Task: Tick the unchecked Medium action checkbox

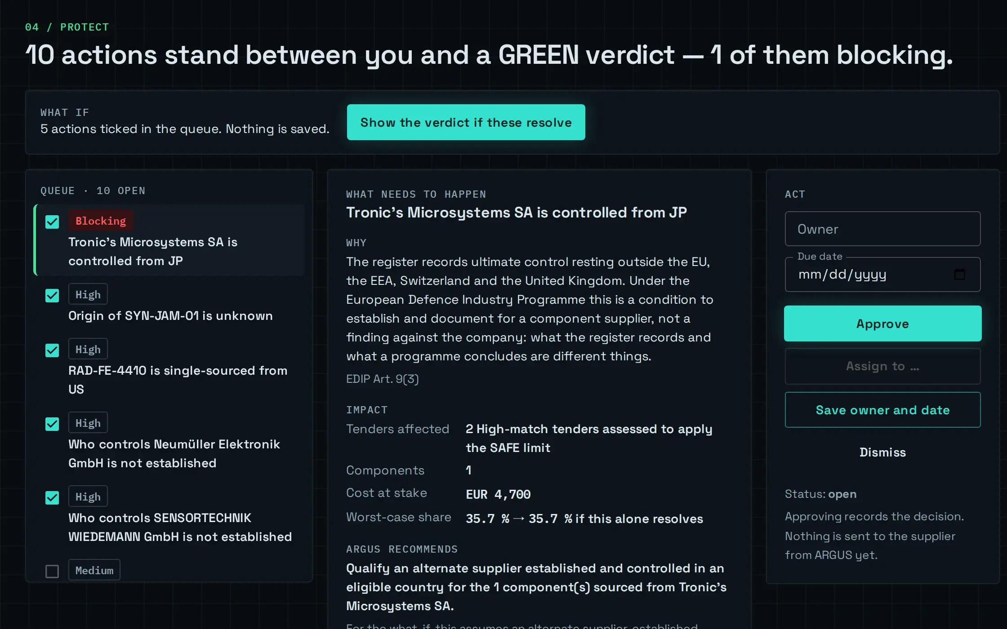Action: [x=52, y=571]
